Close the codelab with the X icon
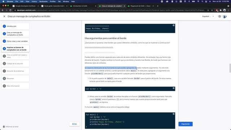The width and height of the screenshot is (231, 130). pyautogui.click(x=4, y=16)
